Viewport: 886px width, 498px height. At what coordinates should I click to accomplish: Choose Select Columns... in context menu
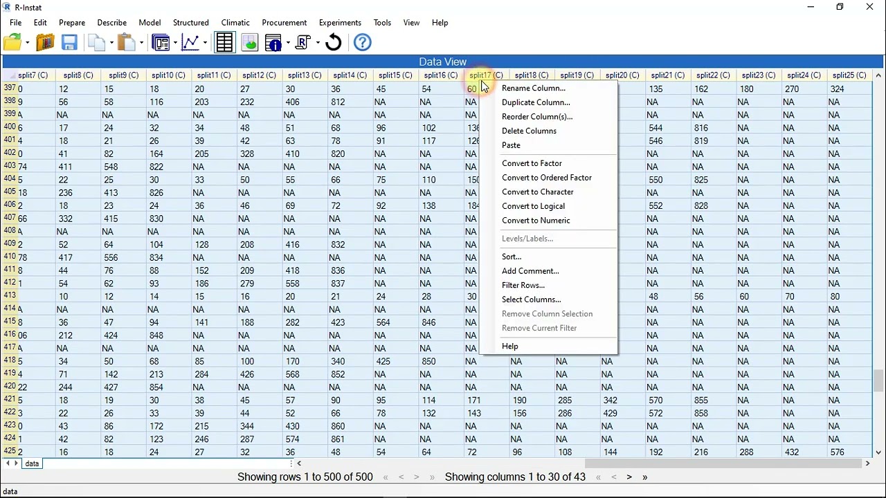(x=531, y=299)
